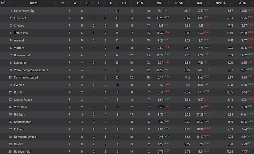The width and height of the screenshot is (254, 154).
Task: Click on Wolverhampton Wanderers
Action: point(31,70)
